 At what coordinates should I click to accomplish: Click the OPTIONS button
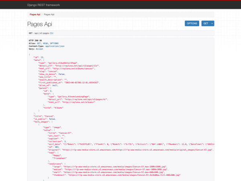(192, 24)
